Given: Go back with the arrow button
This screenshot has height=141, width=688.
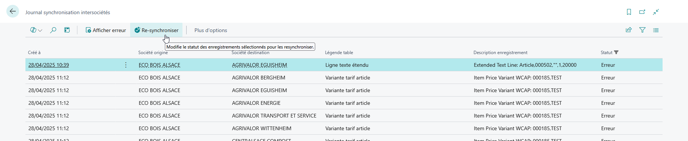Looking at the screenshot, I should coord(13,12).
